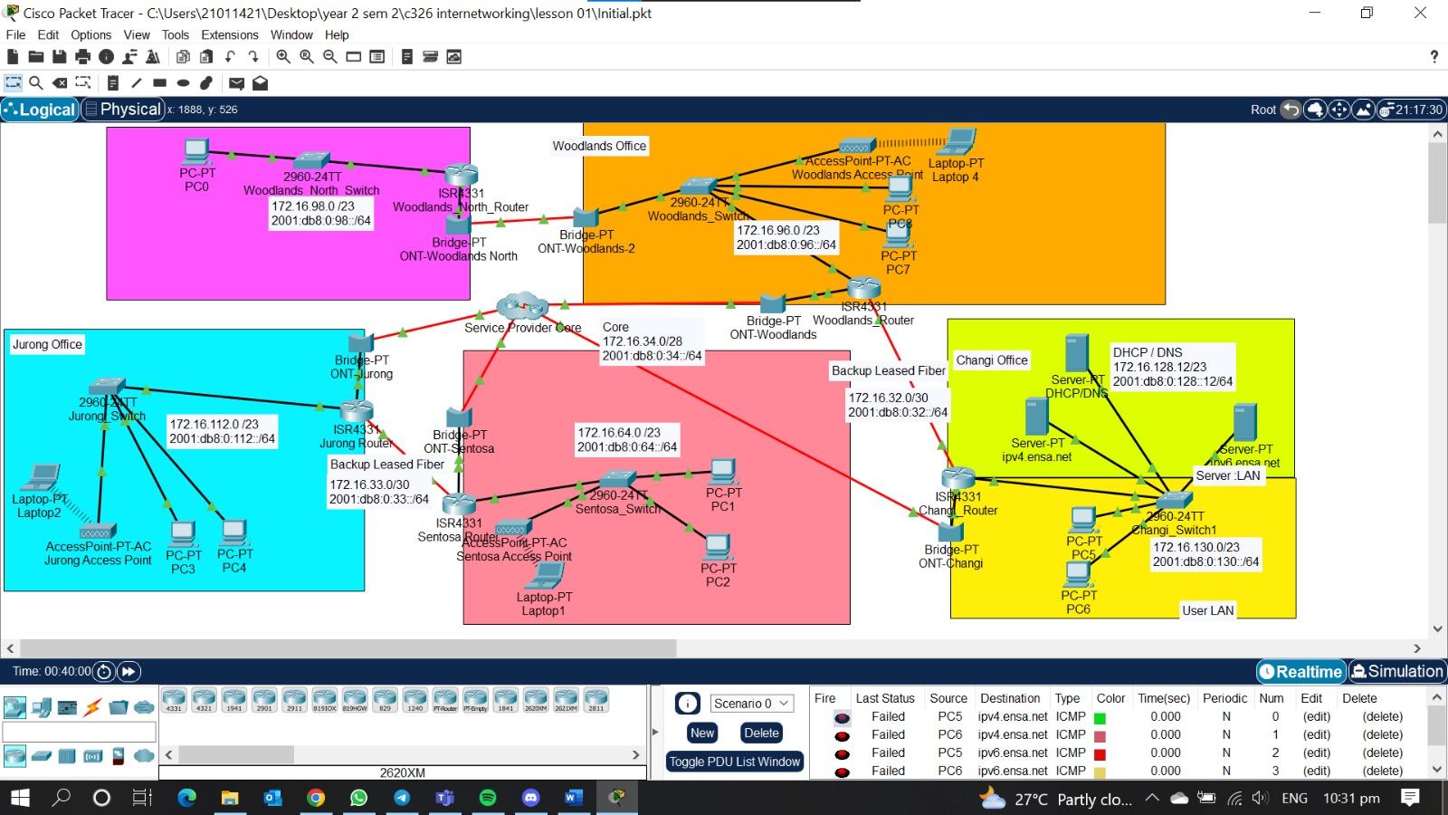Select the Place Note tool
The width and height of the screenshot is (1448, 815).
click(x=112, y=82)
